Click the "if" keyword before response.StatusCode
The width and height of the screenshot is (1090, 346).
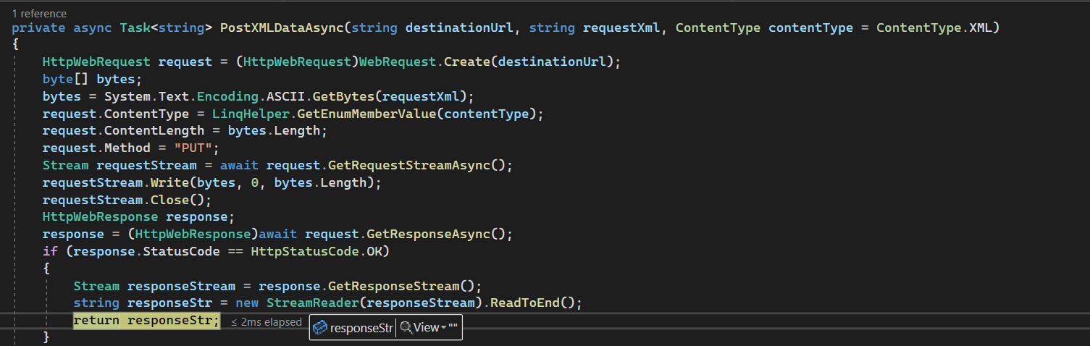point(50,252)
